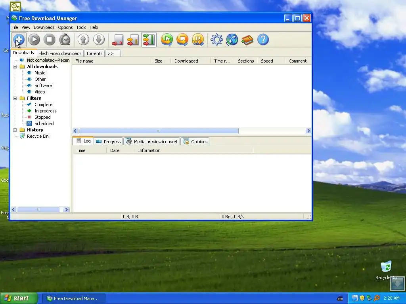Open the File menu
The width and height of the screenshot is (406, 304).
(x=15, y=27)
